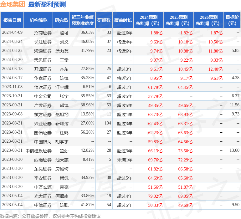
Task: Click researcher name 房诚琦
Action: tap(62, 169)
